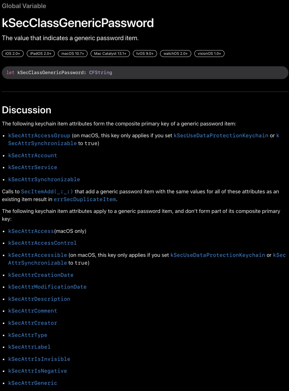
Task: Select the visionOS 1.0+ platform badge
Action: coord(209,53)
